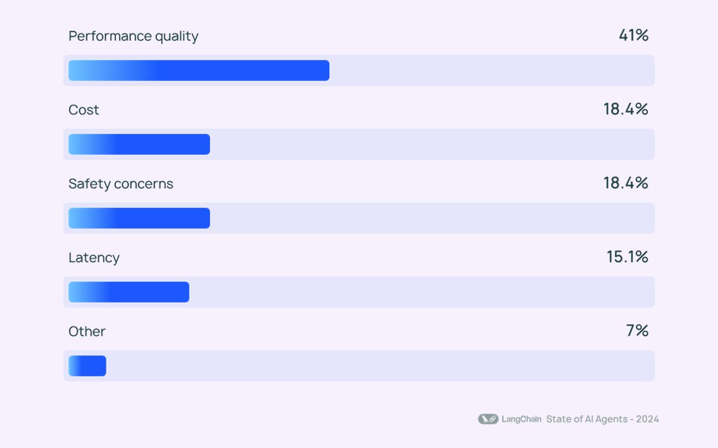
Task: Click the 18.4% value beside Safety concerns
Action: pos(626,183)
